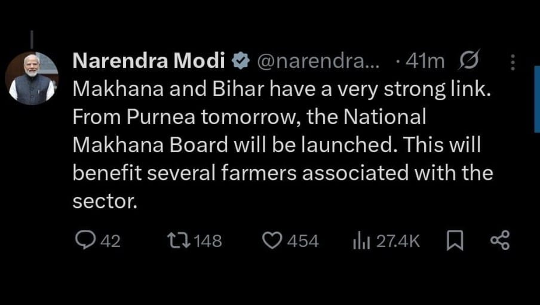Viewport: 540px width, 305px height.
Task: Click the Narendra Modi display name
Action: [148, 61]
